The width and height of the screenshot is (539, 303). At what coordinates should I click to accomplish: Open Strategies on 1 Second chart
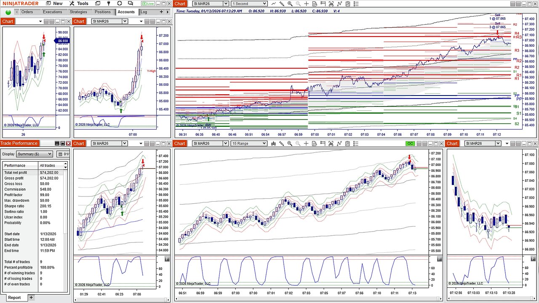click(347, 3)
